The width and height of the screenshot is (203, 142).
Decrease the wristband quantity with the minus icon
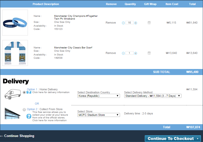[x=123, y=23]
